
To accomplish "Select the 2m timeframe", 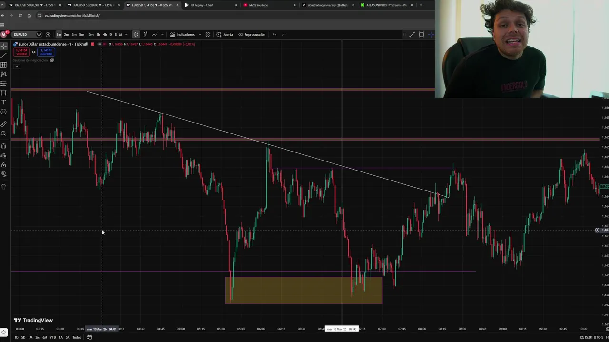I will click(66, 34).
